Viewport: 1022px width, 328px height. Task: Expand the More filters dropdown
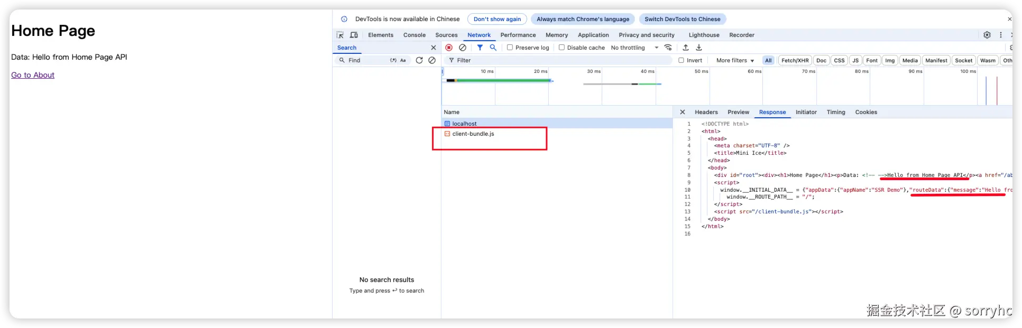click(735, 60)
